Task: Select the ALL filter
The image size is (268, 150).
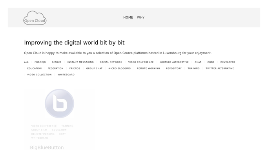Action: [x=26, y=62]
